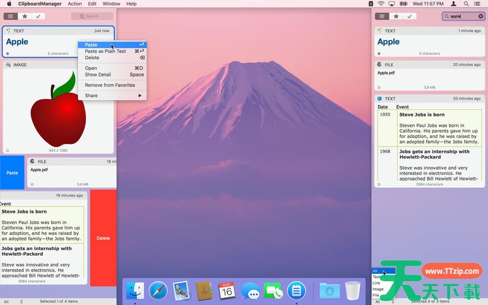This screenshot has width=488, height=305.
Task: Open the Window menu
Action: click(112, 4)
